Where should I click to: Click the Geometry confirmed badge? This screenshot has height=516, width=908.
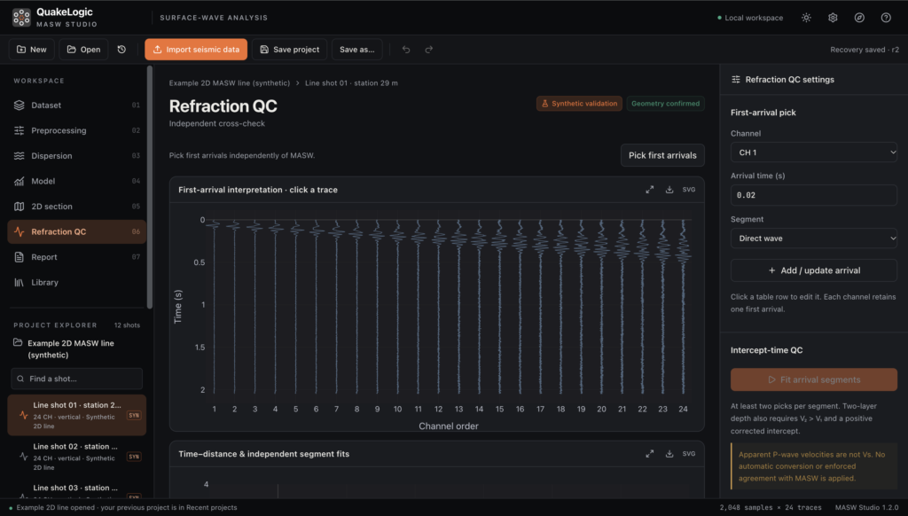[x=665, y=104]
